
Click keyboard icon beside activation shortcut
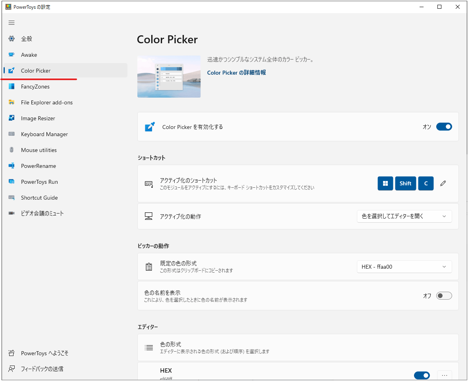[148, 184]
